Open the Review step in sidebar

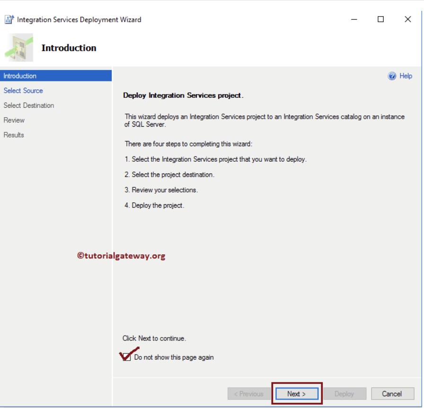coord(14,120)
